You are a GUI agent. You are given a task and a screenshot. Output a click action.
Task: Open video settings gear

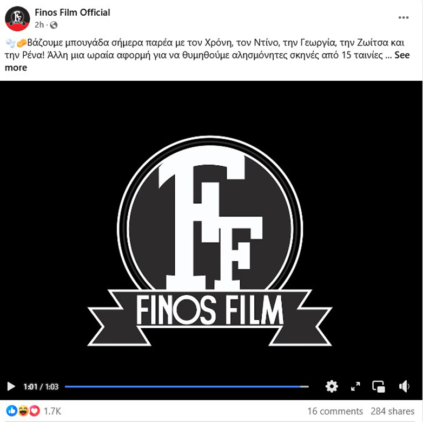(332, 386)
